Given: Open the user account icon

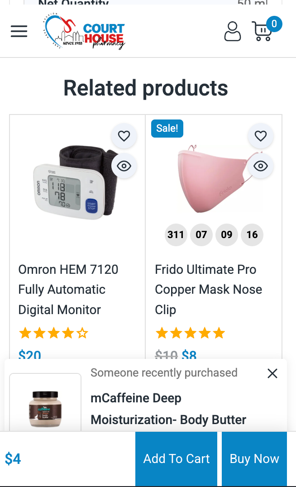Looking at the screenshot, I should pyautogui.click(x=233, y=31).
